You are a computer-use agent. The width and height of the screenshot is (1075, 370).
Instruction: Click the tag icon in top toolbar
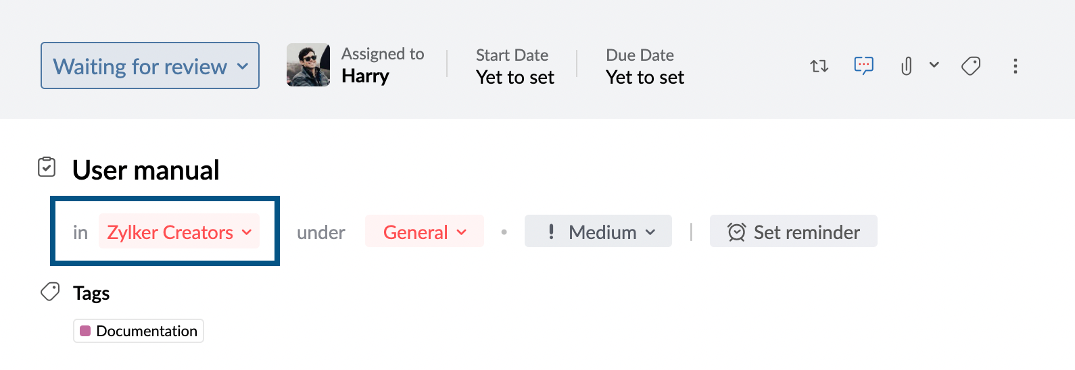tap(971, 66)
